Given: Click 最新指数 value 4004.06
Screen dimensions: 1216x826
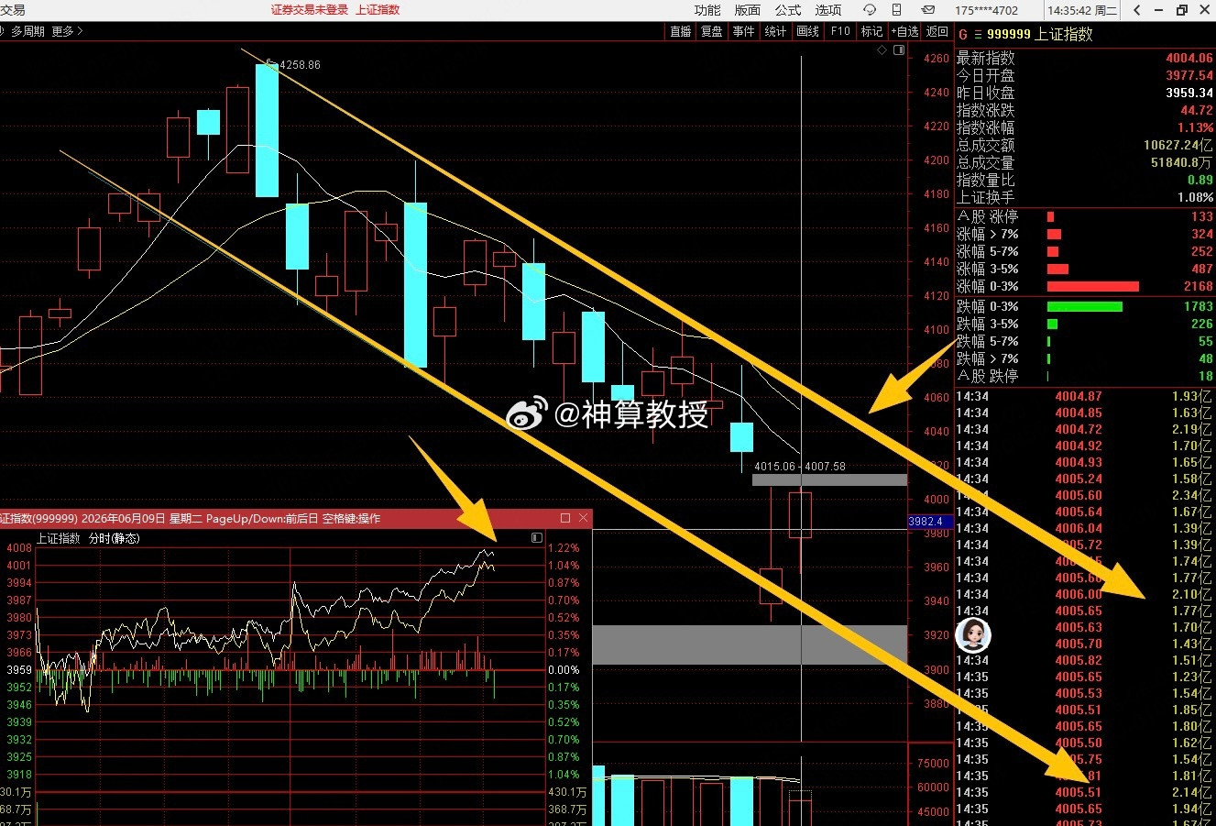Looking at the screenshot, I should pos(1189,58).
